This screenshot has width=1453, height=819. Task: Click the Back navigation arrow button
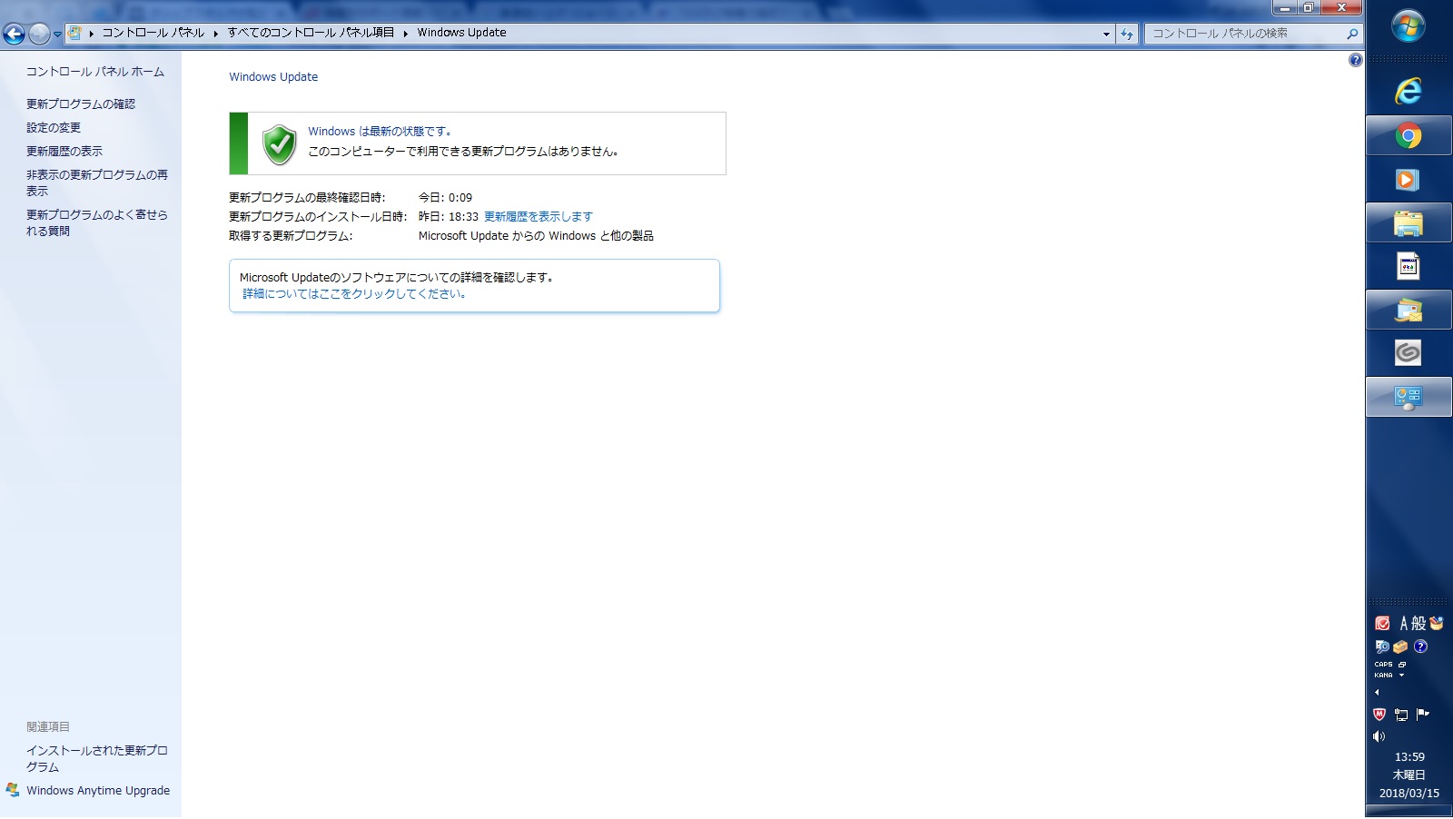coord(14,35)
